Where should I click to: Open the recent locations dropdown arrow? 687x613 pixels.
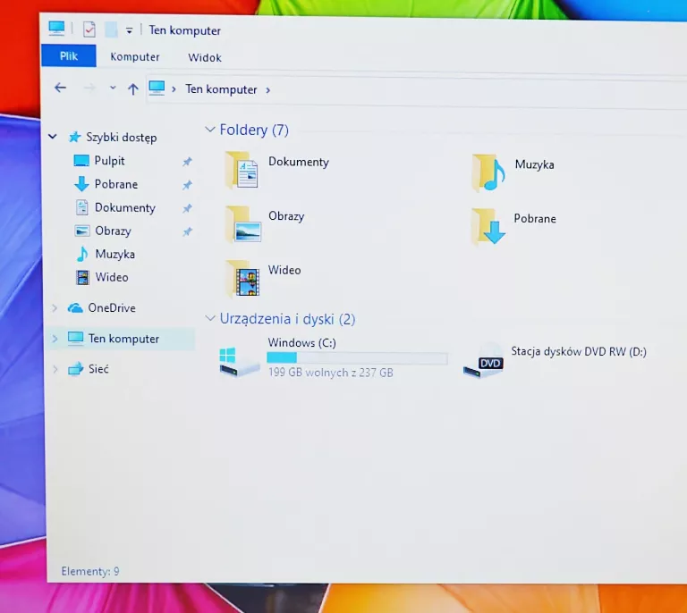click(113, 88)
